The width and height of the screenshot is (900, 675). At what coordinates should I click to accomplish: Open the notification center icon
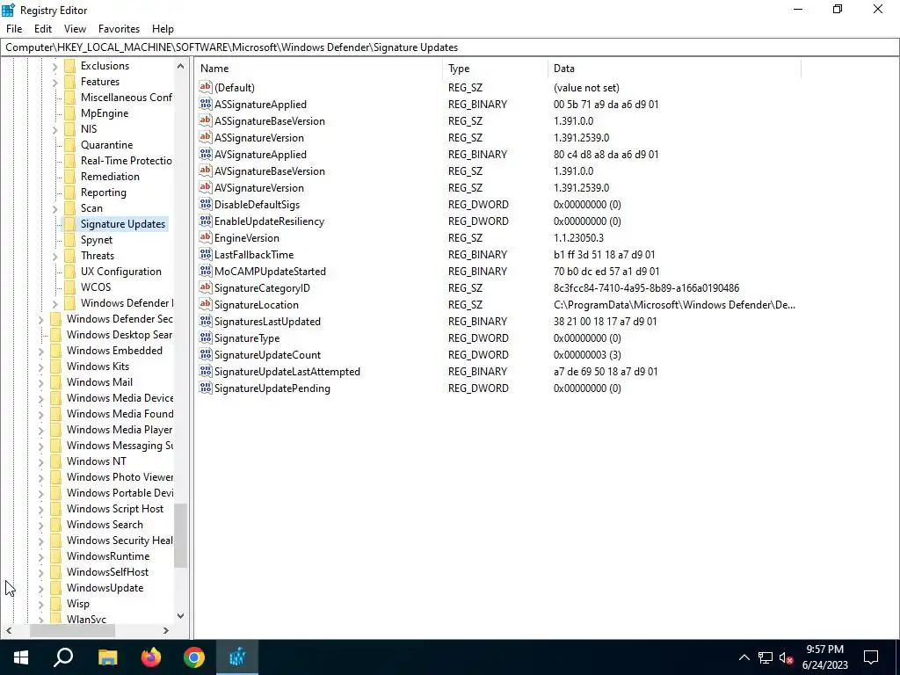click(x=871, y=657)
